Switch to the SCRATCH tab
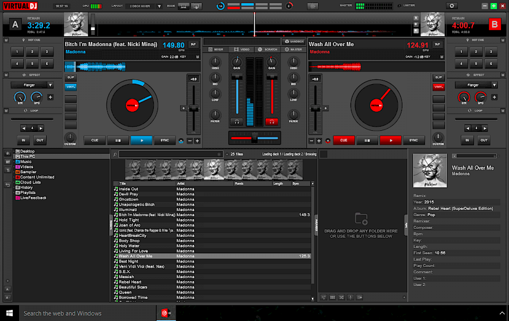 268,50
